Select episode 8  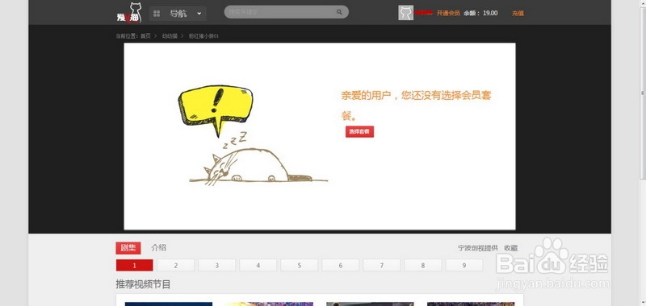[422, 266]
